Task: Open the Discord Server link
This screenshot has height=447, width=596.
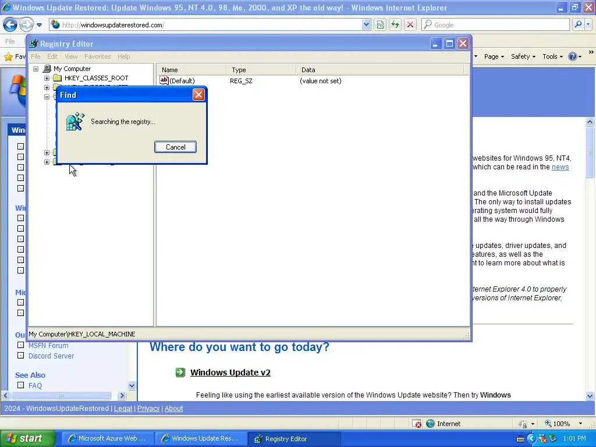Action: (x=51, y=356)
